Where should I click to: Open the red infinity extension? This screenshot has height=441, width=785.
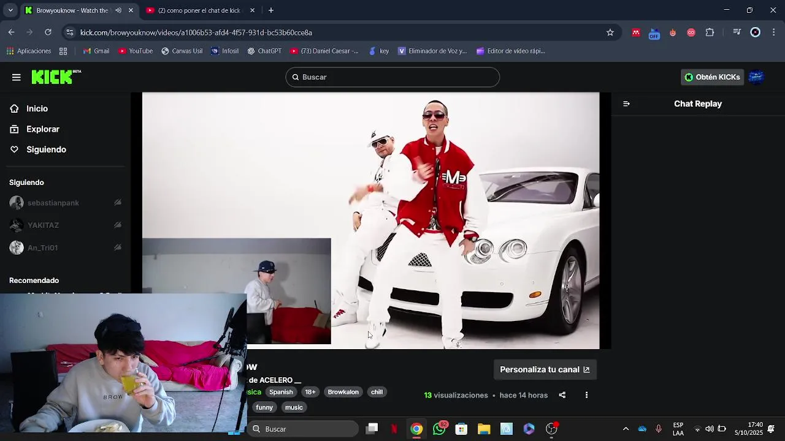[x=691, y=32]
